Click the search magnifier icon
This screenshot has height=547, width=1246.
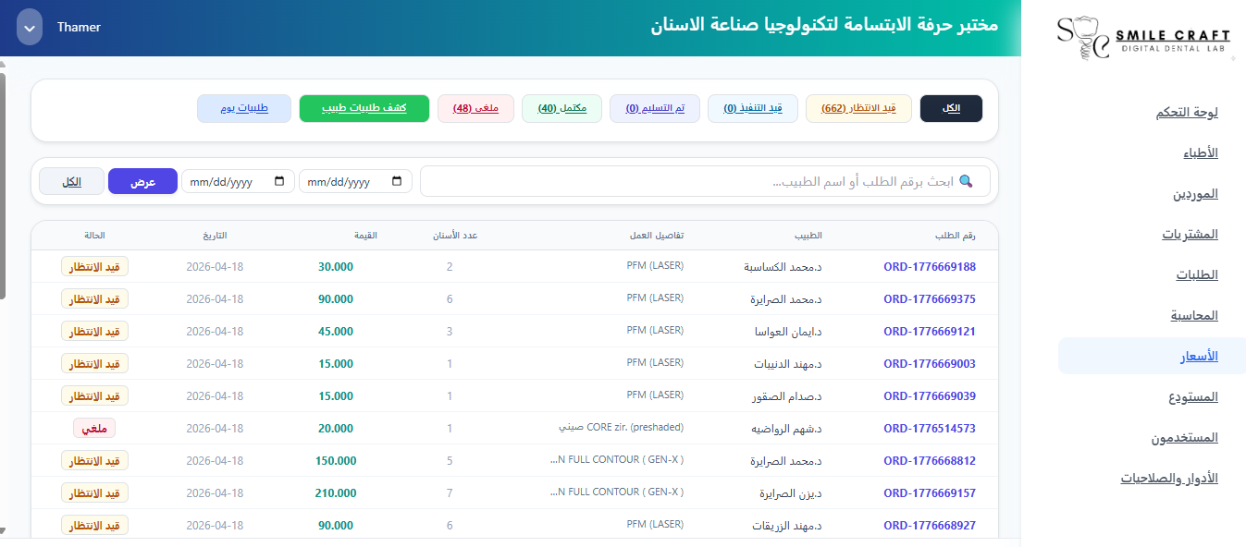tap(966, 182)
